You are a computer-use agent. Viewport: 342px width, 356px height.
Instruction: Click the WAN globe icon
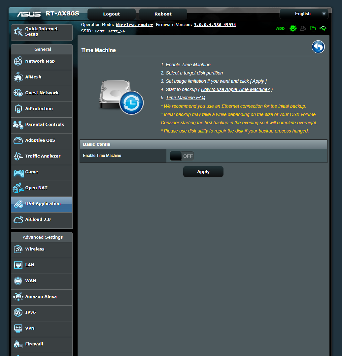[18, 281]
